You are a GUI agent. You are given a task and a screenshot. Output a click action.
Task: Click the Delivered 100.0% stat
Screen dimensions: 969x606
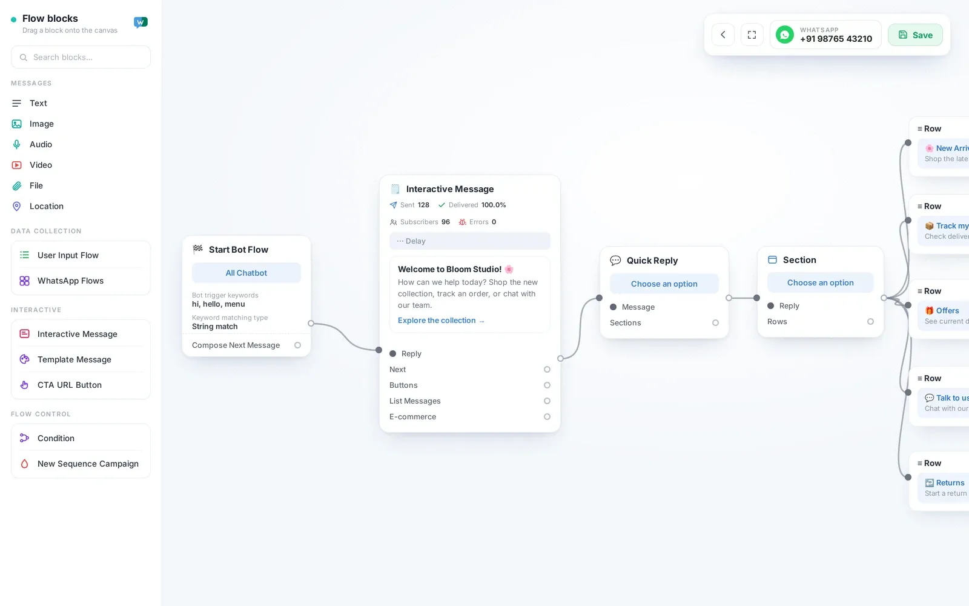click(x=472, y=205)
